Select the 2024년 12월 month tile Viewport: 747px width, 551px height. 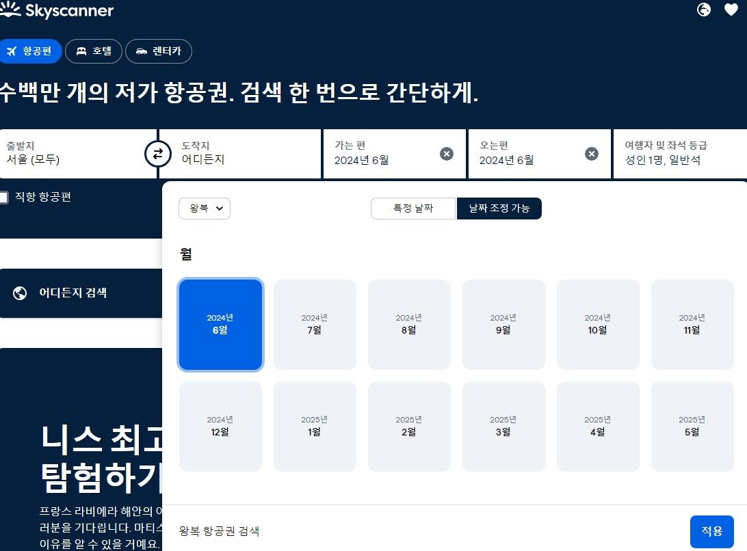coord(220,426)
